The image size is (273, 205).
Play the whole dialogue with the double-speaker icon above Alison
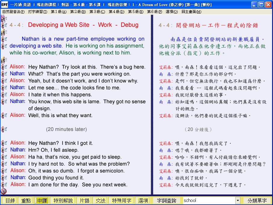click(4, 60)
